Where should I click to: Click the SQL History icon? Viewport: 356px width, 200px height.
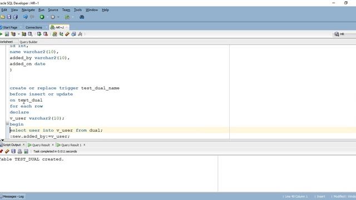coord(73,34)
